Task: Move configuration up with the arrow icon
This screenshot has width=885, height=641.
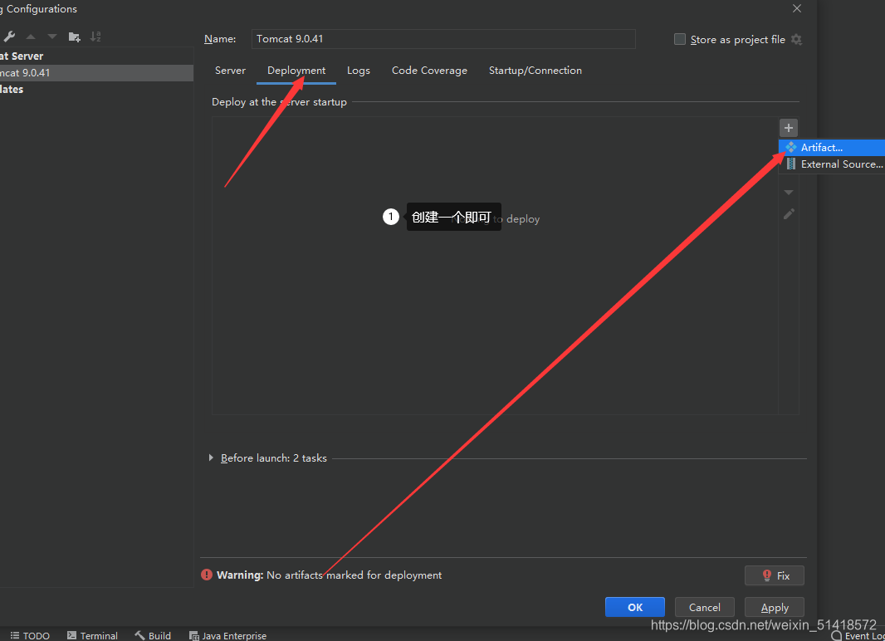Action: point(31,37)
